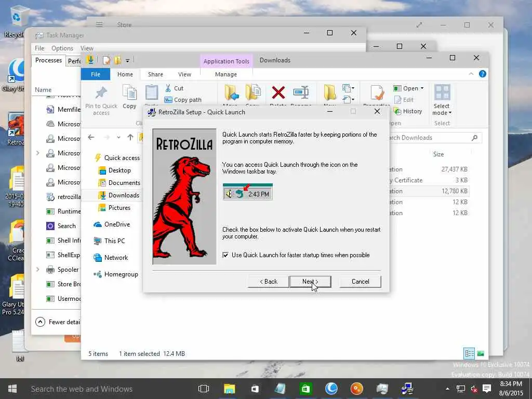This screenshot has height=399, width=532.
Task: Select OneDrive in navigation pane
Action: coord(112,224)
